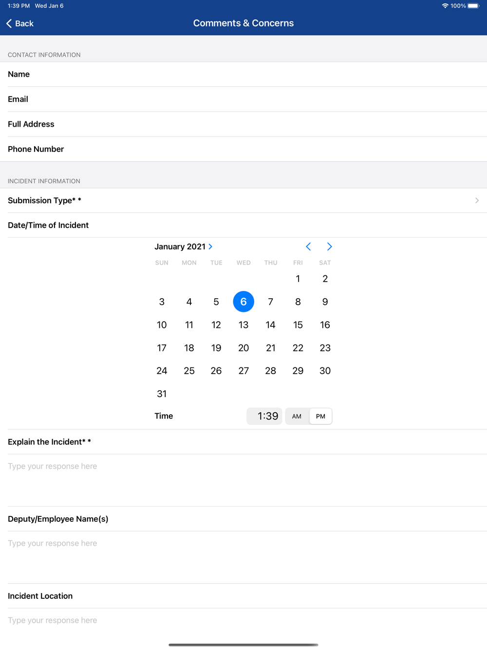Select January 1 on the calendar

click(298, 279)
